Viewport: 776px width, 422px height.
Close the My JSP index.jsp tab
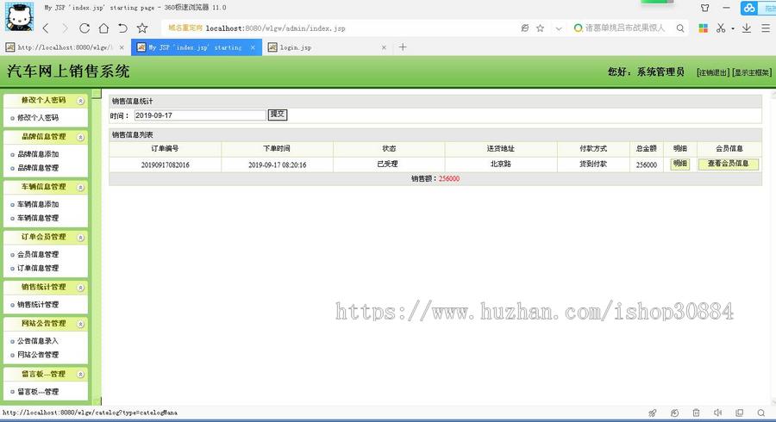click(253, 47)
